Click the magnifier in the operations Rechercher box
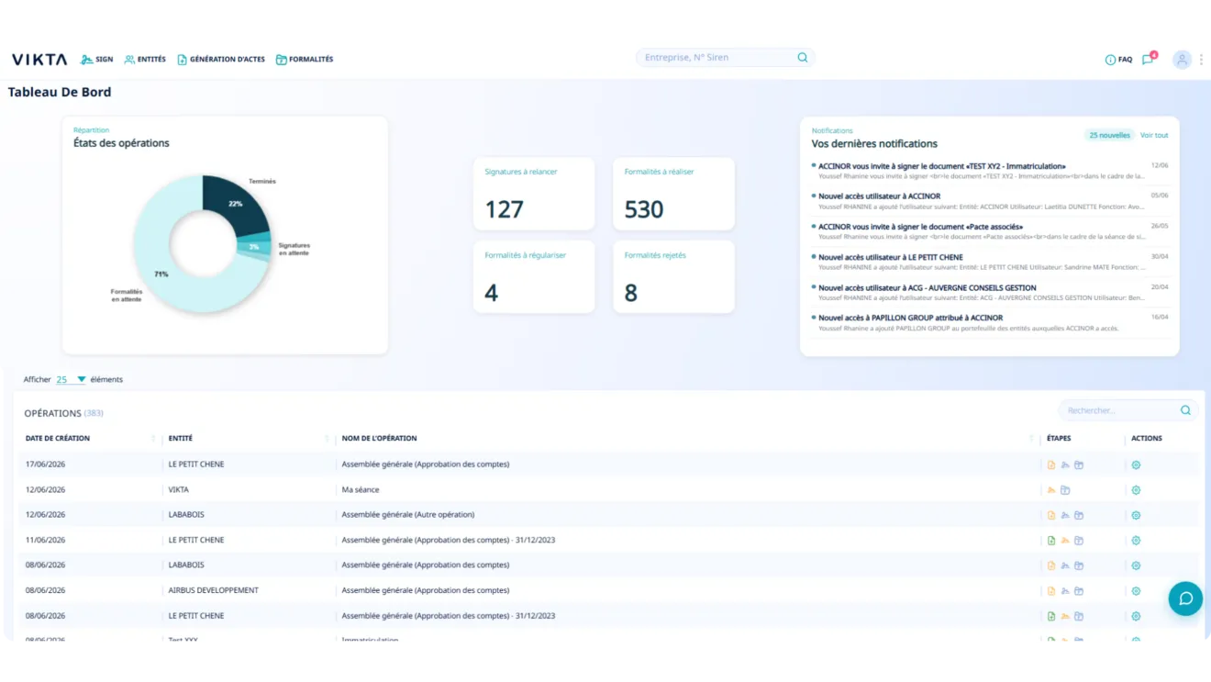The image size is (1211, 682). tap(1185, 410)
